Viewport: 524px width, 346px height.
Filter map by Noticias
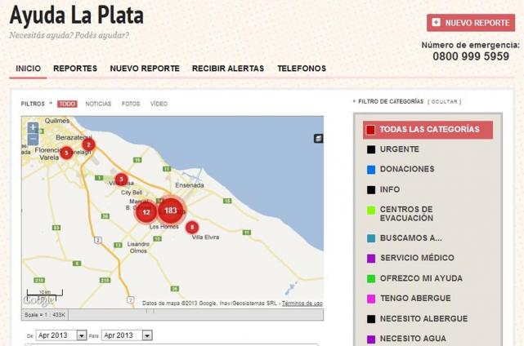[98, 104]
